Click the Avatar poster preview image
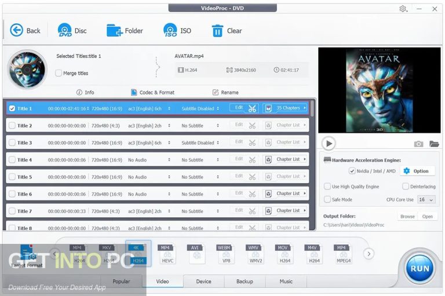 (x=379, y=90)
